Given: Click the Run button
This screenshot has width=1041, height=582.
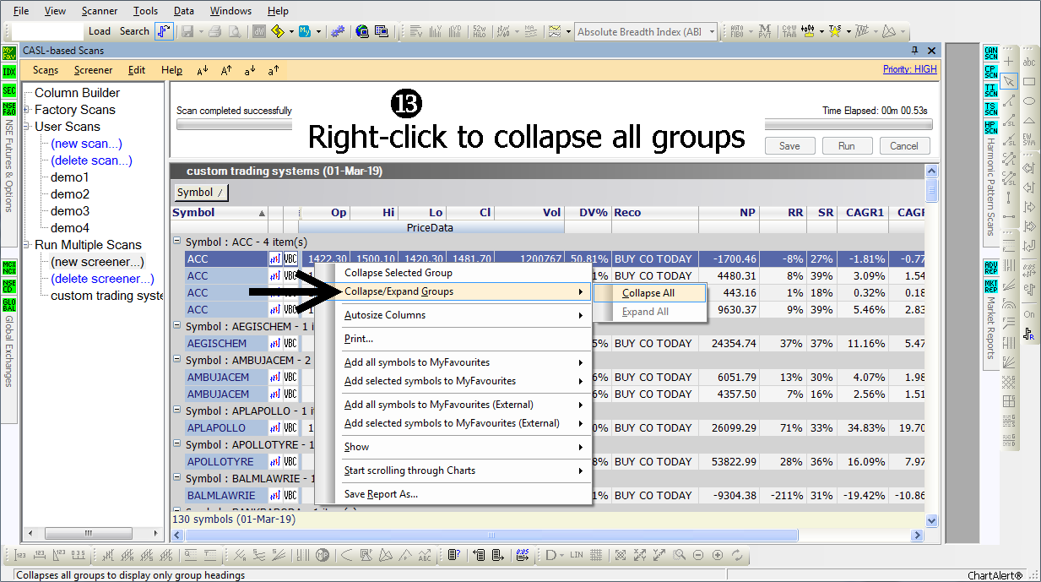Looking at the screenshot, I should click(847, 146).
